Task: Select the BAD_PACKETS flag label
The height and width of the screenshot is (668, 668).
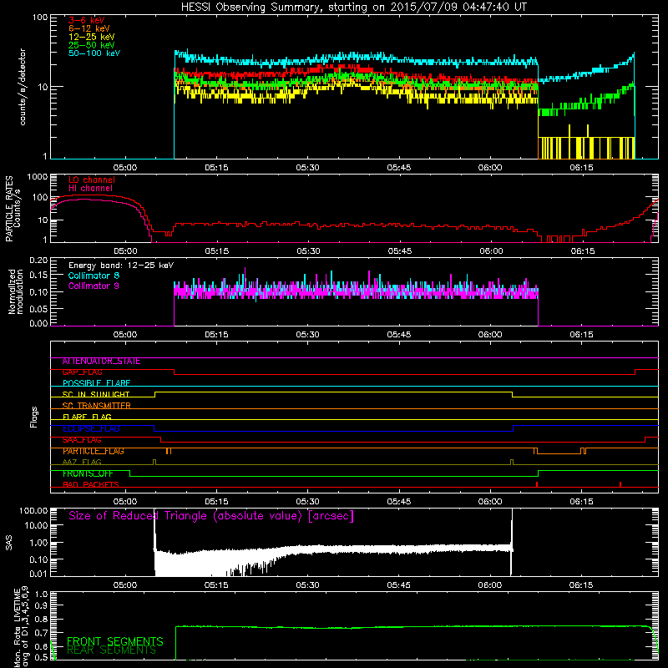Action: pos(91,485)
